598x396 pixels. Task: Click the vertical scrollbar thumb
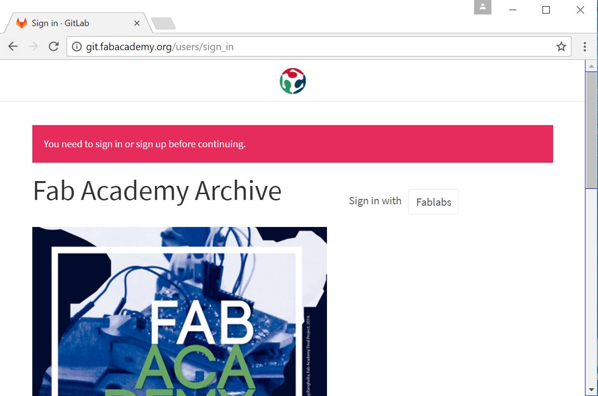coord(591,130)
